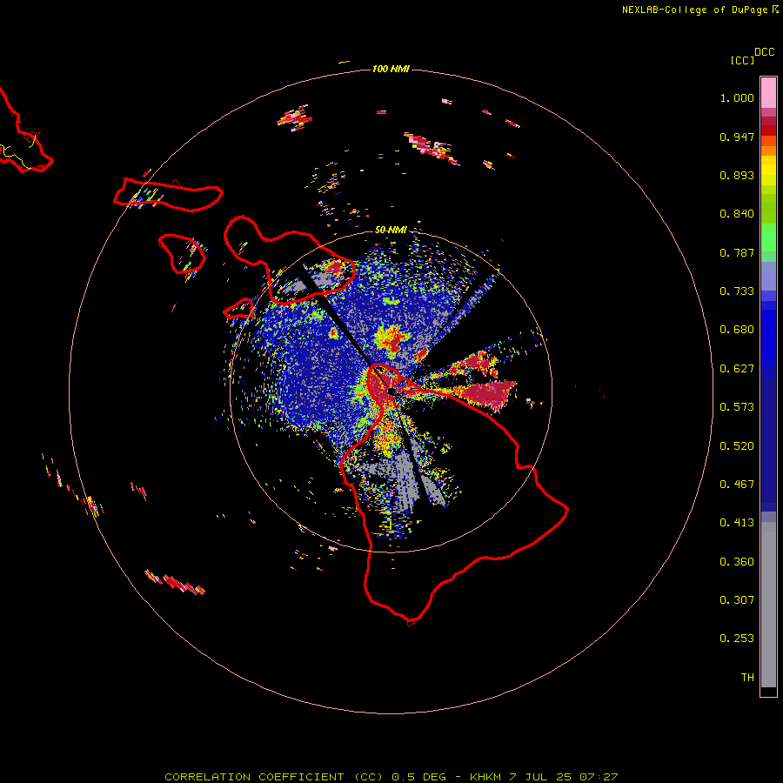This screenshot has height=783, width=783.
Task: Pick the gray segment of the color bar
Action: [x=768, y=605]
